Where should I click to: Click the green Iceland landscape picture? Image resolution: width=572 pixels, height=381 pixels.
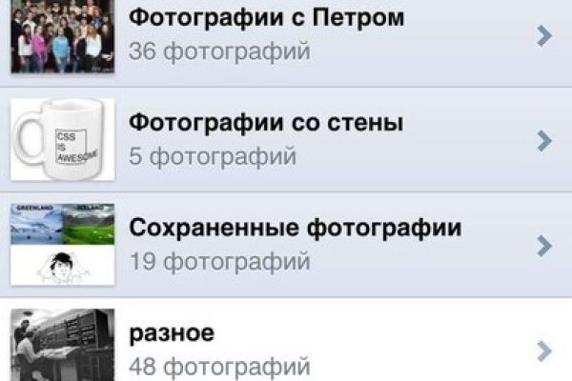click(x=89, y=224)
